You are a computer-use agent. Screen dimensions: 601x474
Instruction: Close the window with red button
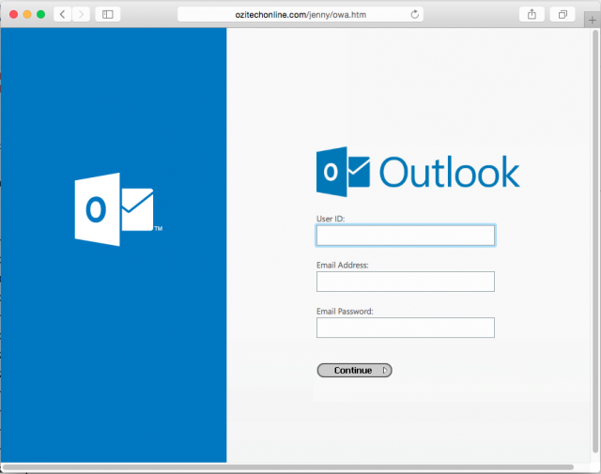[x=13, y=15]
